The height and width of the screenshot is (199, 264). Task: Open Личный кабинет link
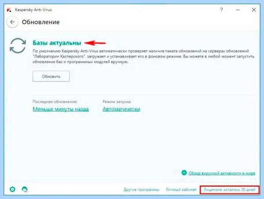click(x=181, y=190)
